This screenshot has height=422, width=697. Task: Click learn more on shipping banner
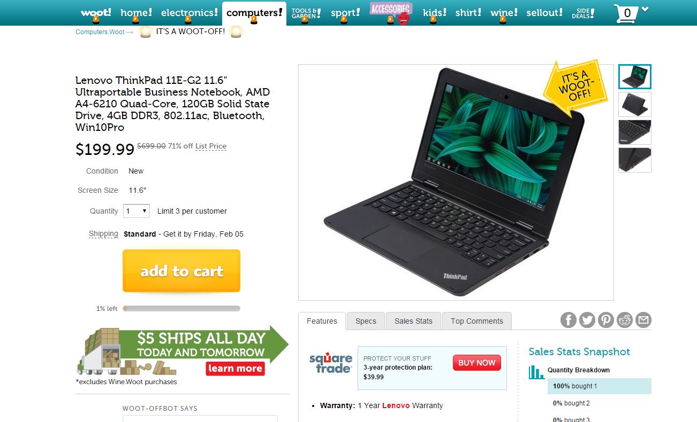pyautogui.click(x=235, y=369)
